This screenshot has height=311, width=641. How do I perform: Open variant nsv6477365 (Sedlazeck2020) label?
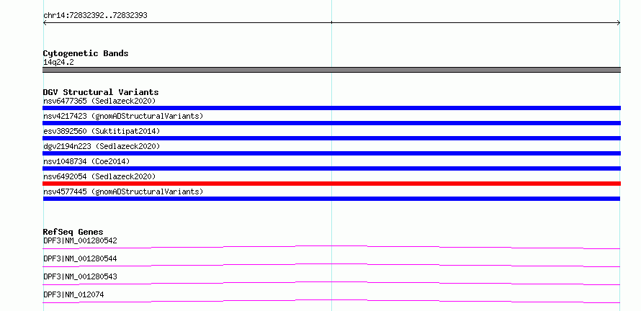pyautogui.click(x=99, y=101)
